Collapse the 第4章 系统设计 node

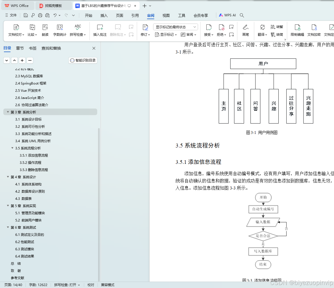click(x=8, y=177)
